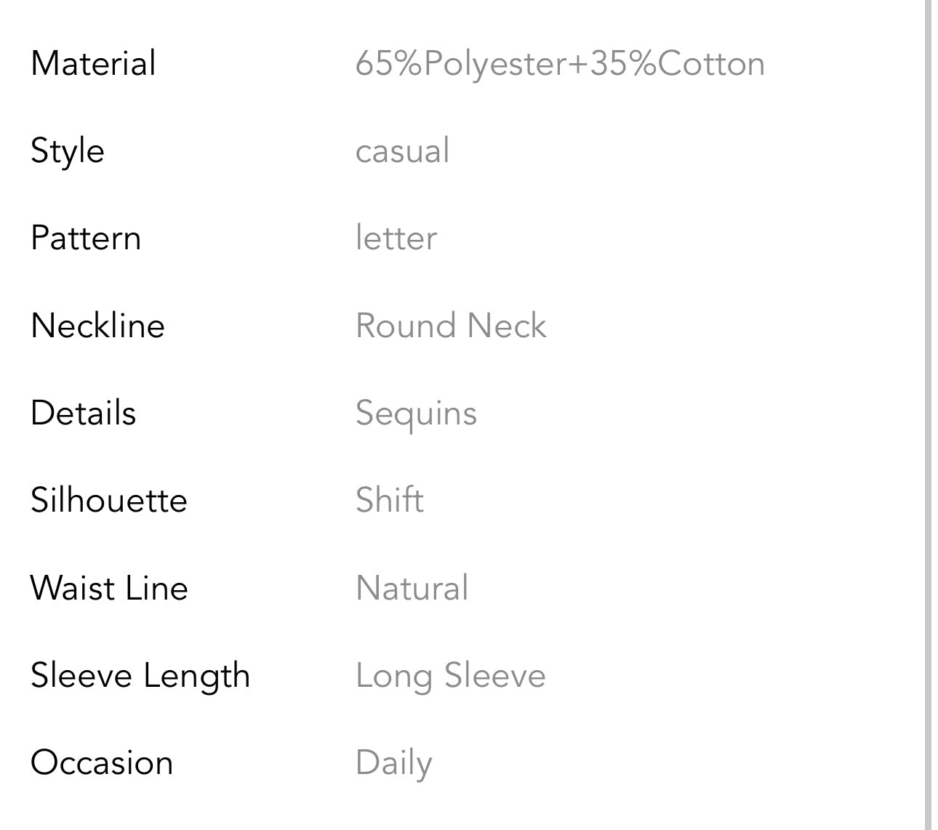This screenshot has width=938, height=830.
Task: Select the Sequins value
Action: 416,414
